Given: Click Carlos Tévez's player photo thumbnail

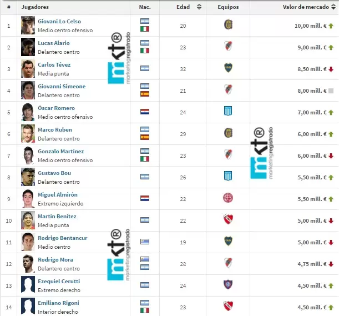Looking at the screenshot, I should point(28,68).
